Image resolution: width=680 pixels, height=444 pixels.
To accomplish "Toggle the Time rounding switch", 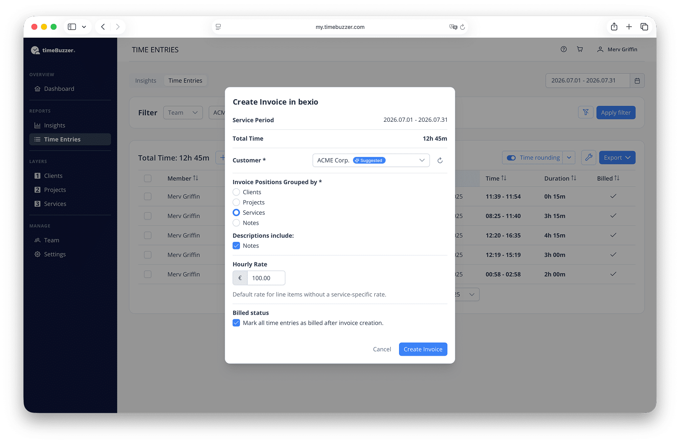I will pos(511,158).
